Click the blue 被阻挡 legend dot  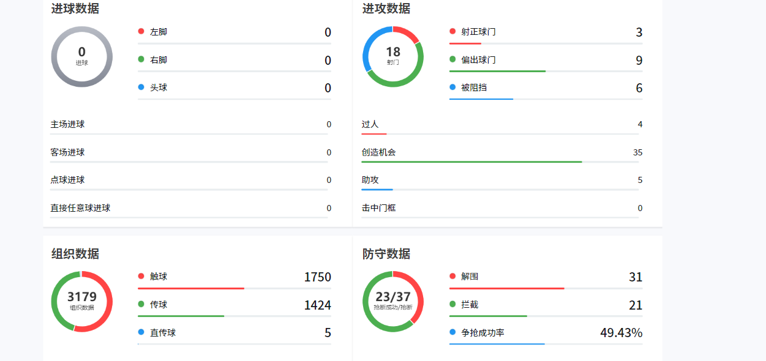(x=452, y=86)
